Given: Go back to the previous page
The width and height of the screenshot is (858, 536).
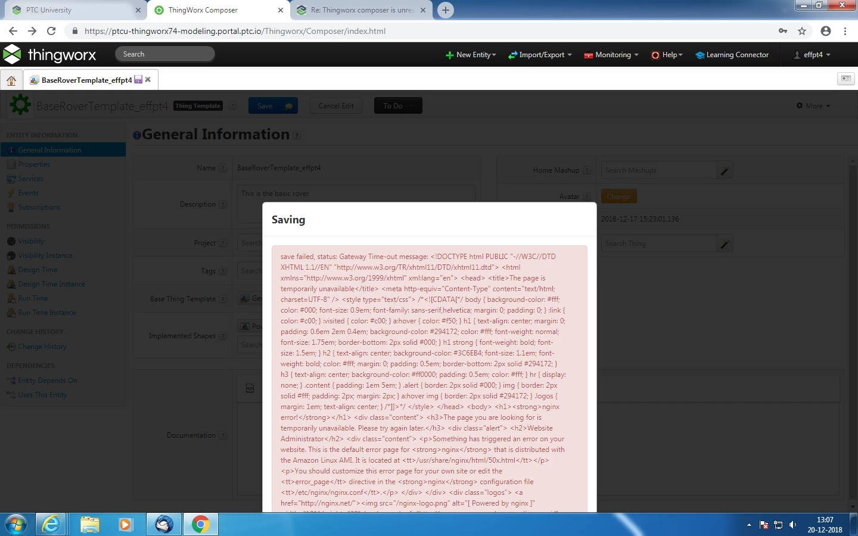Looking at the screenshot, I should click(x=13, y=31).
